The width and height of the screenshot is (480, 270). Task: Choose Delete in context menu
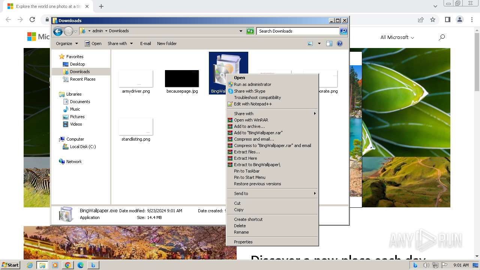[273, 226]
